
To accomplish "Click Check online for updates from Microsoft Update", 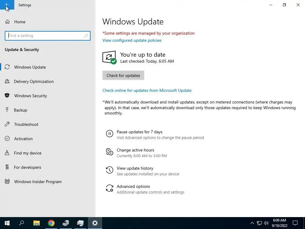I will pos(147,90).
